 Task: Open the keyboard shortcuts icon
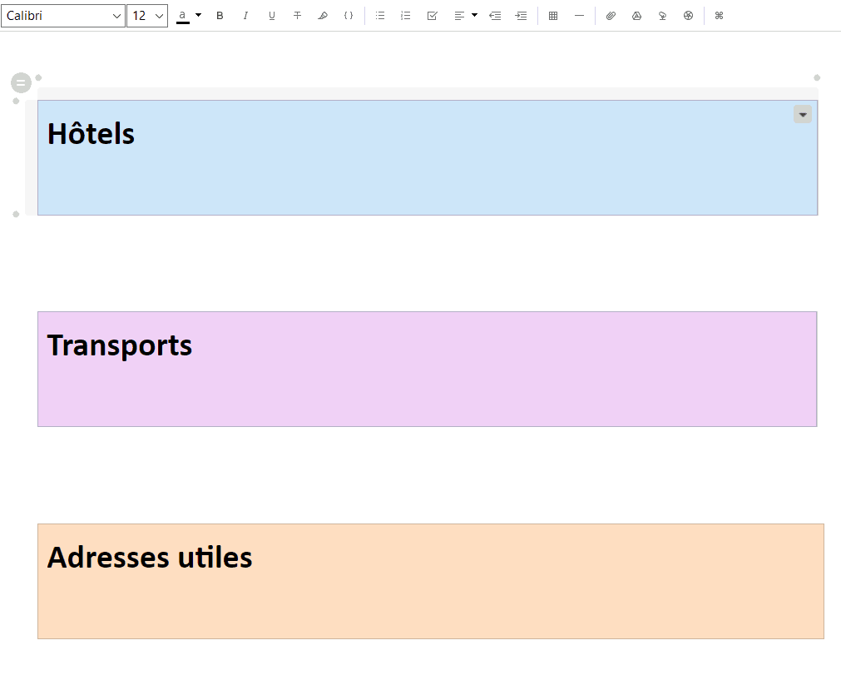click(x=718, y=15)
